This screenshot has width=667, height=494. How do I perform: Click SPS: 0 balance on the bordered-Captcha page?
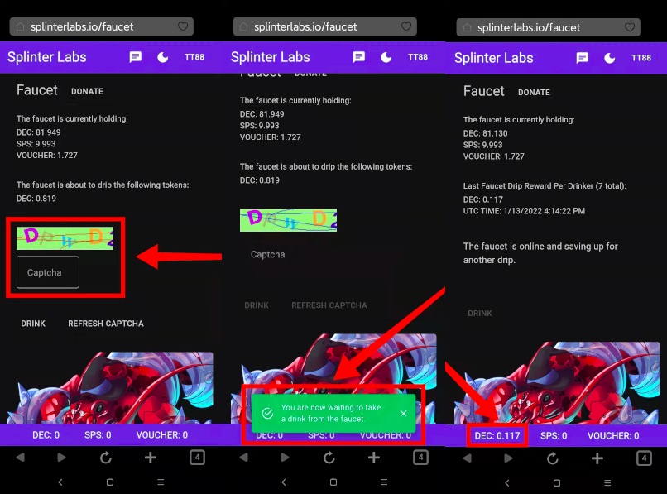pos(98,435)
